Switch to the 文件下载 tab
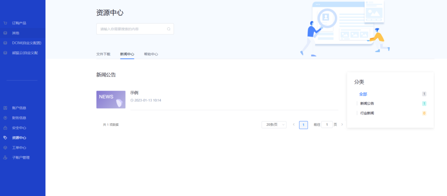This screenshot has width=447, height=196. [103, 54]
